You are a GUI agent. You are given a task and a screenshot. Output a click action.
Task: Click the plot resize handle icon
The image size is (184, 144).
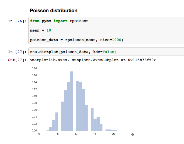pos(133,135)
